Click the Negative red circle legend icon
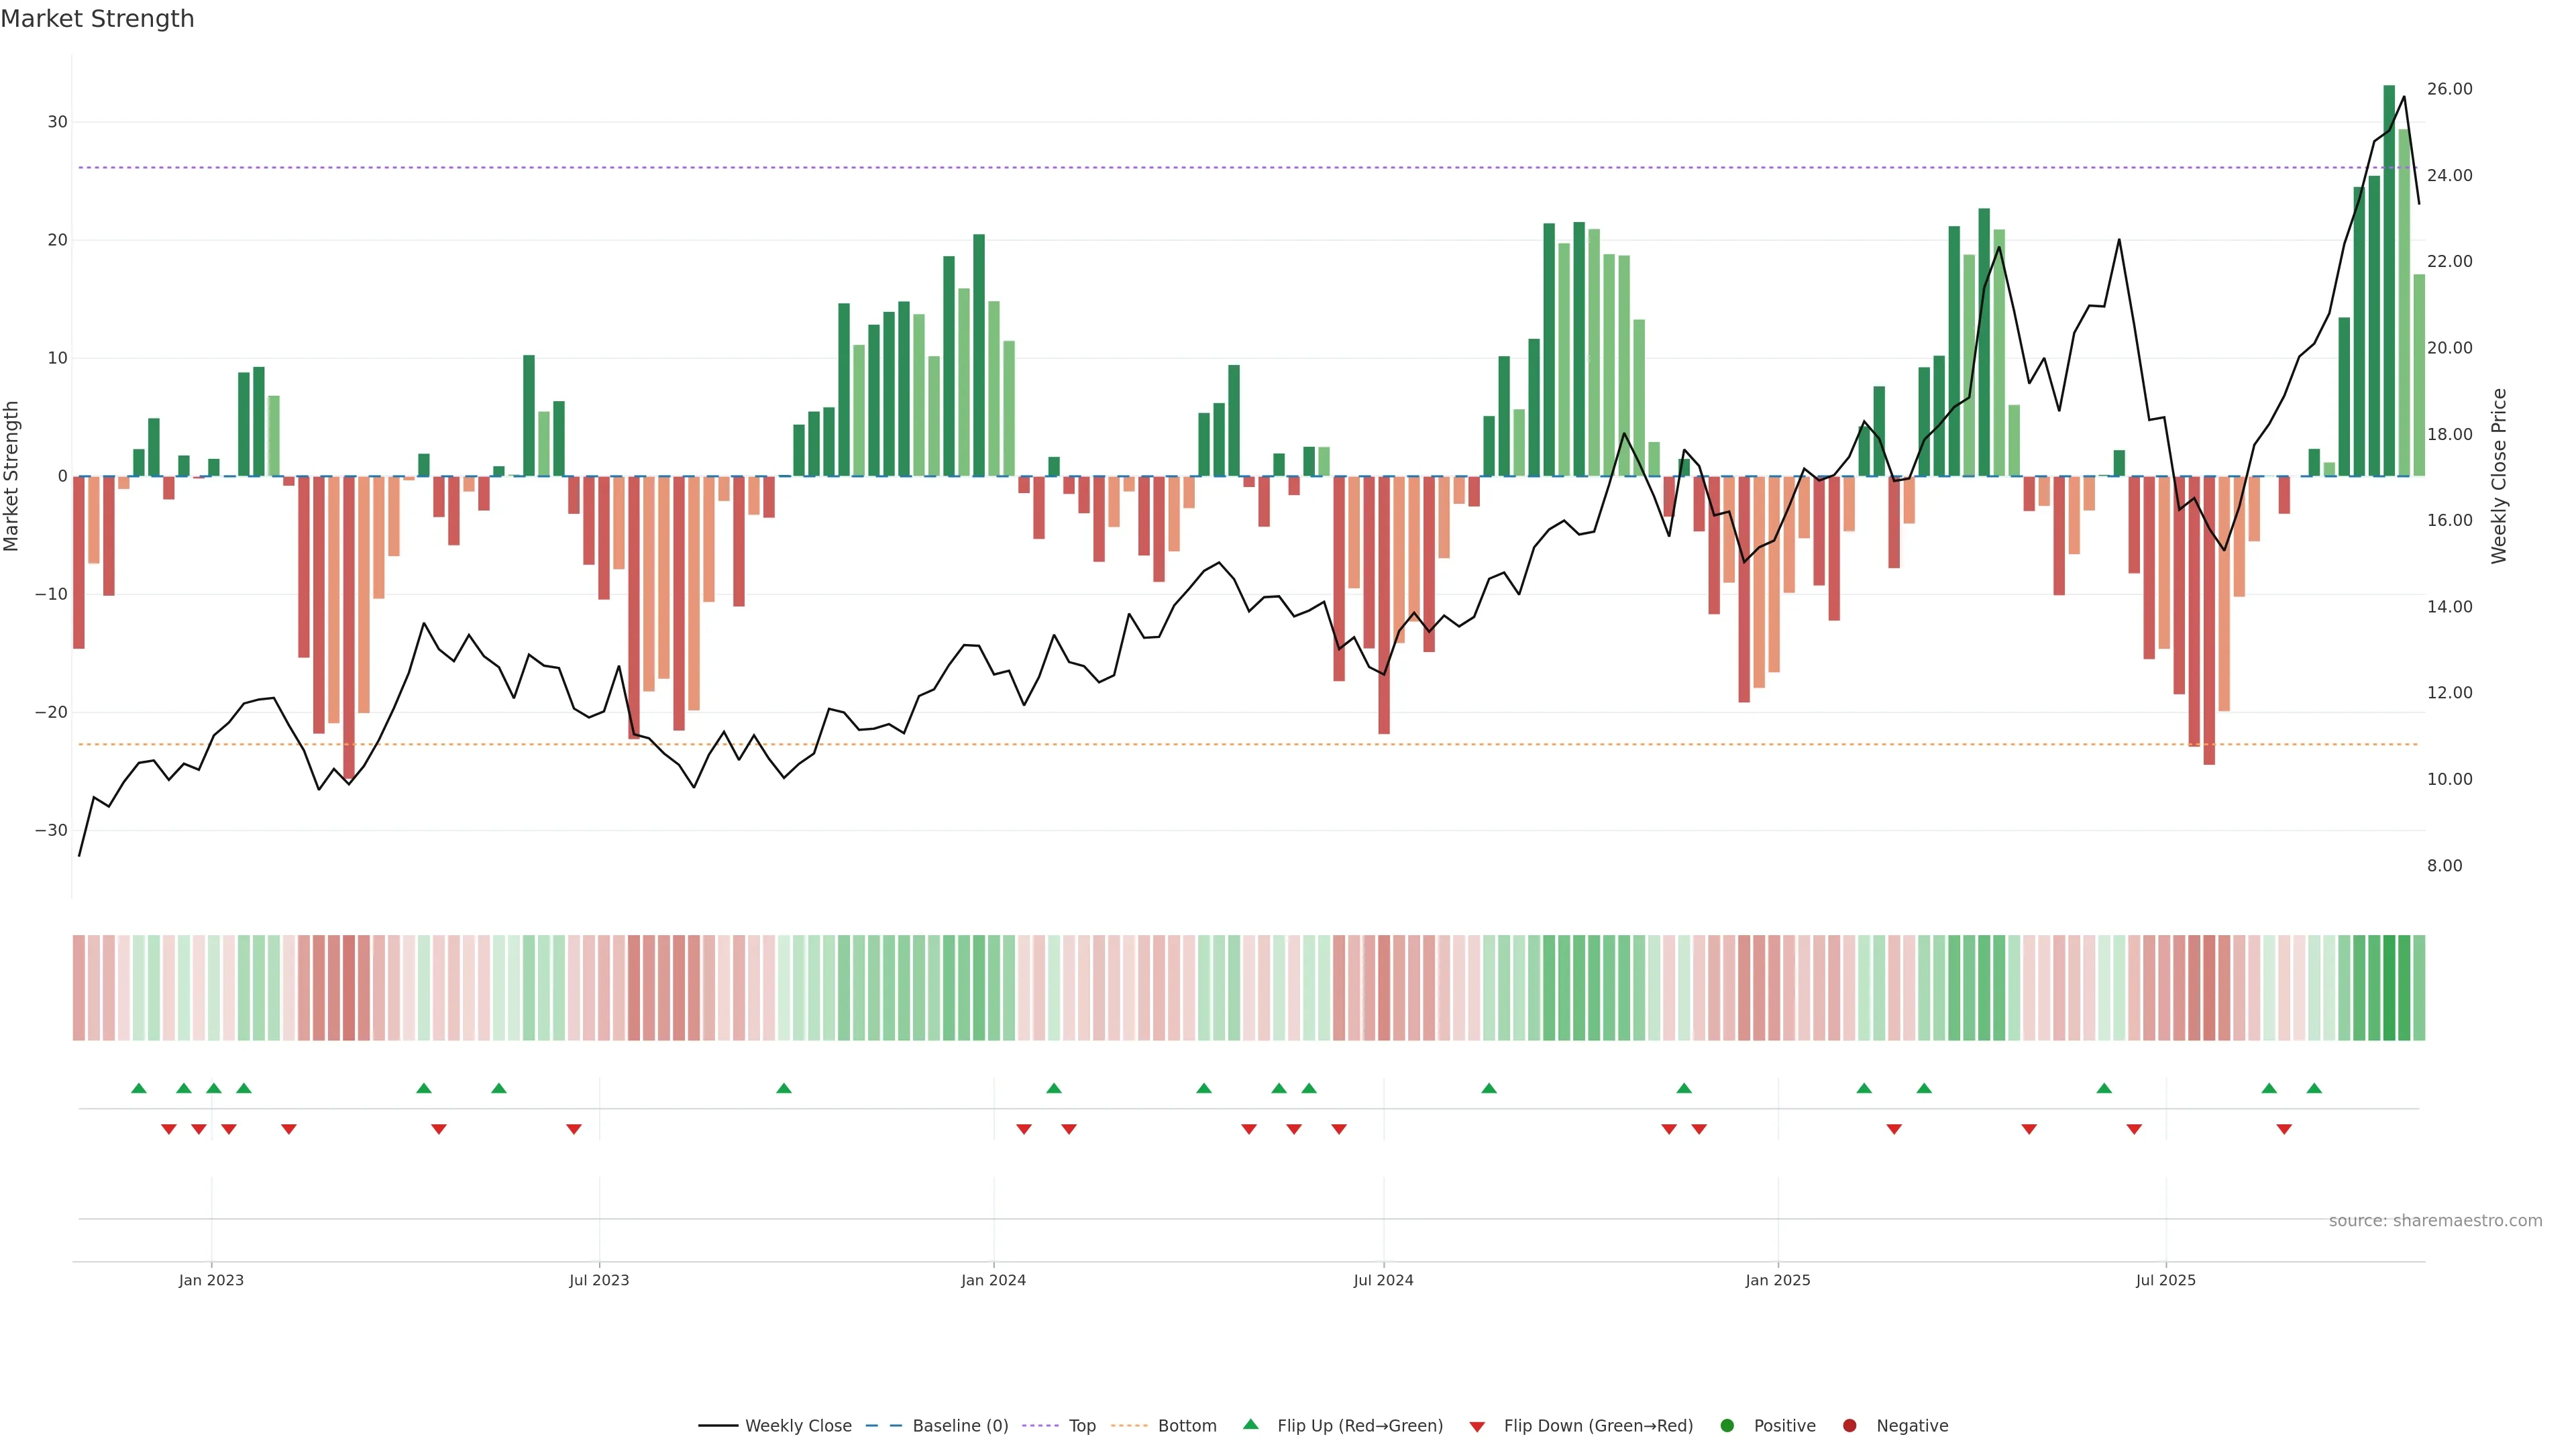This screenshot has width=2576, height=1449. (x=1849, y=1426)
